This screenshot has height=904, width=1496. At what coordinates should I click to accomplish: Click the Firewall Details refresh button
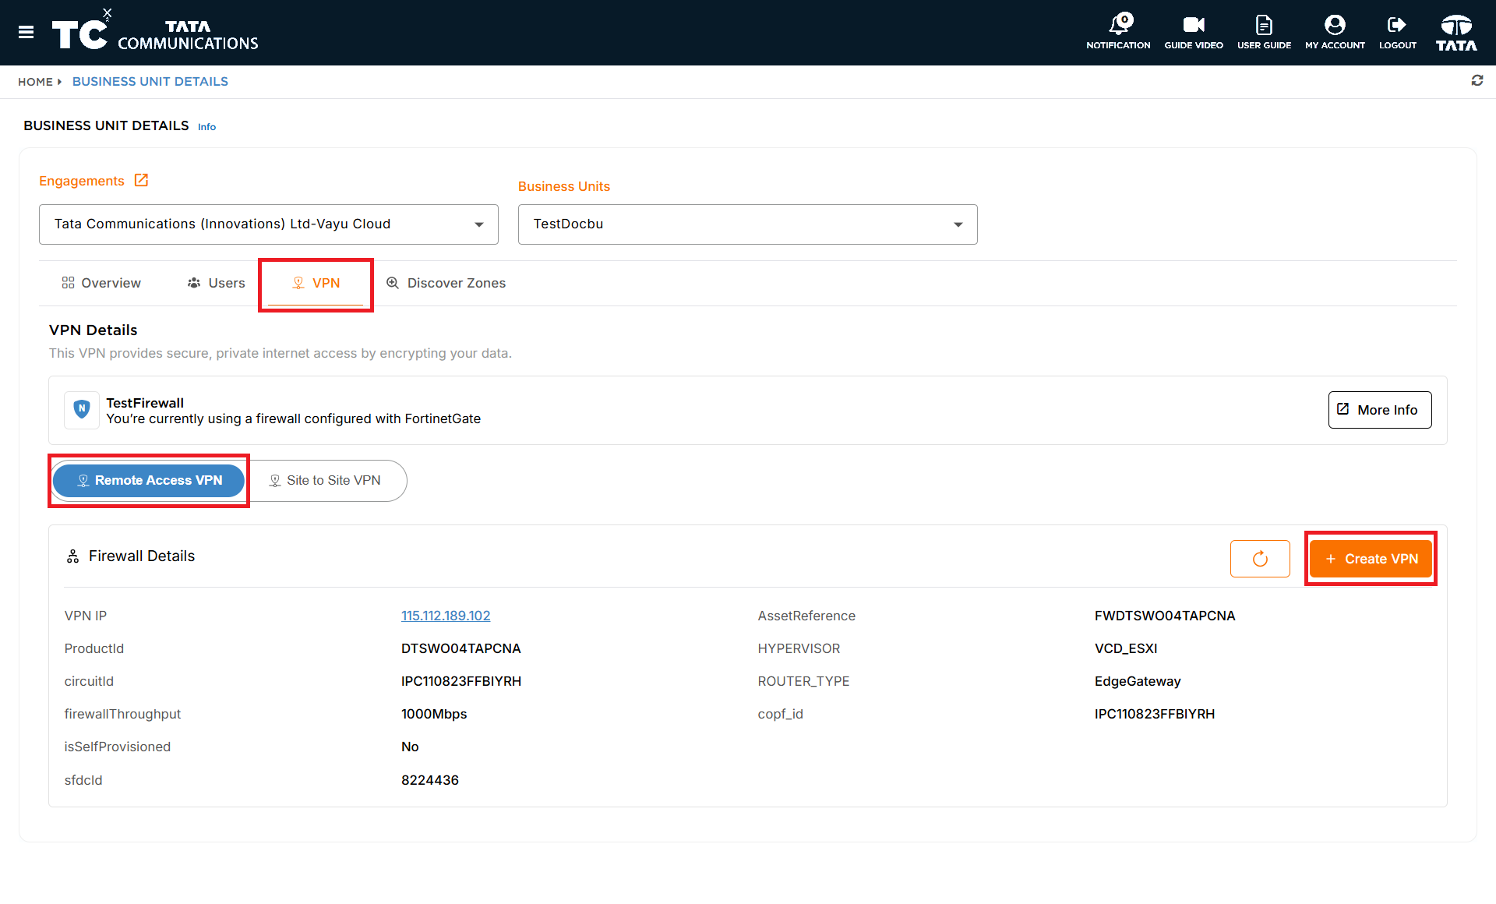1260,559
